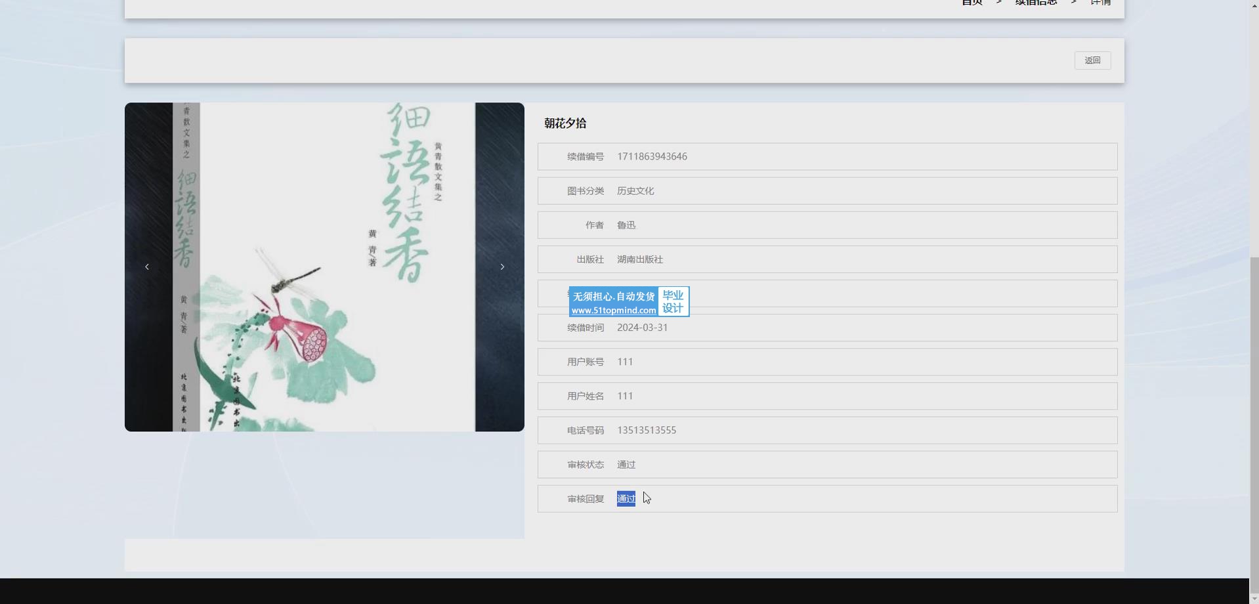This screenshot has height=604, width=1259.
Task: Click the 续借时间 label
Action: (586, 328)
